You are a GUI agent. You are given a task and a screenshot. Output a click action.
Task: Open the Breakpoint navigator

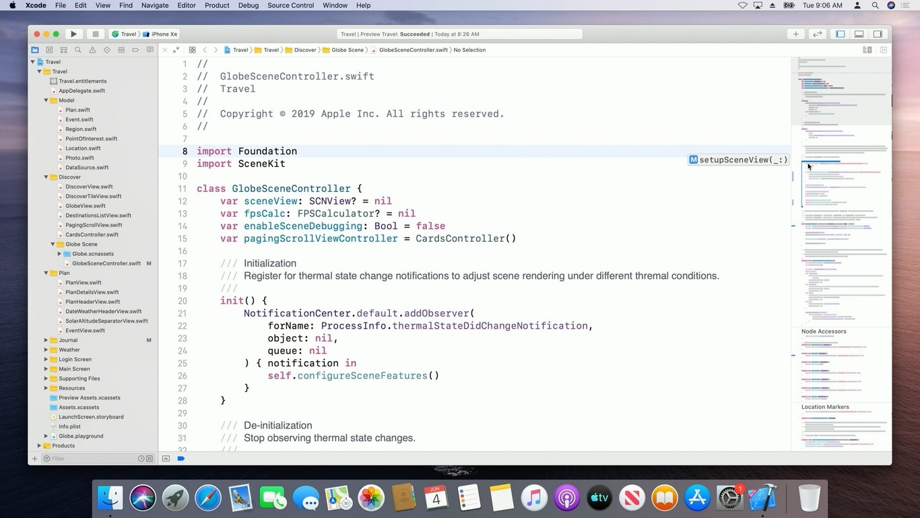pos(135,50)
